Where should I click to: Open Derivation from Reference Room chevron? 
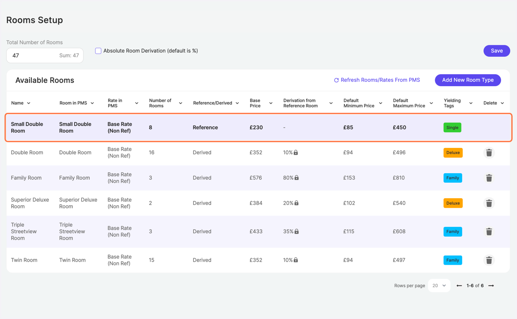pyautogui.click(x=331, y=103)
